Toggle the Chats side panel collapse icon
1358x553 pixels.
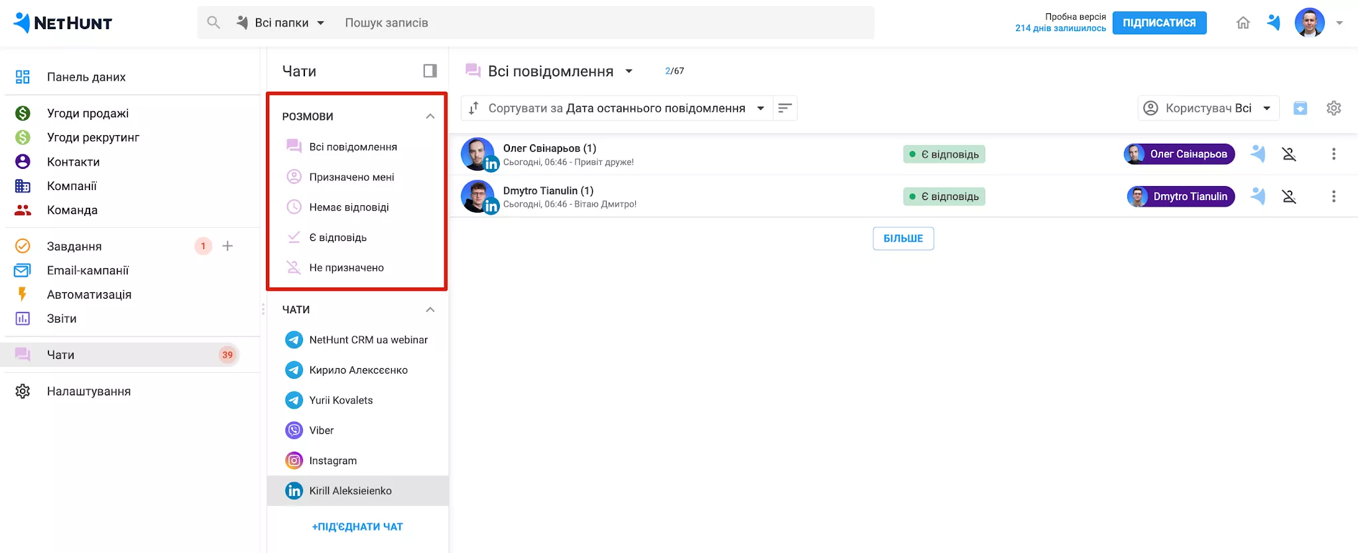430,71
